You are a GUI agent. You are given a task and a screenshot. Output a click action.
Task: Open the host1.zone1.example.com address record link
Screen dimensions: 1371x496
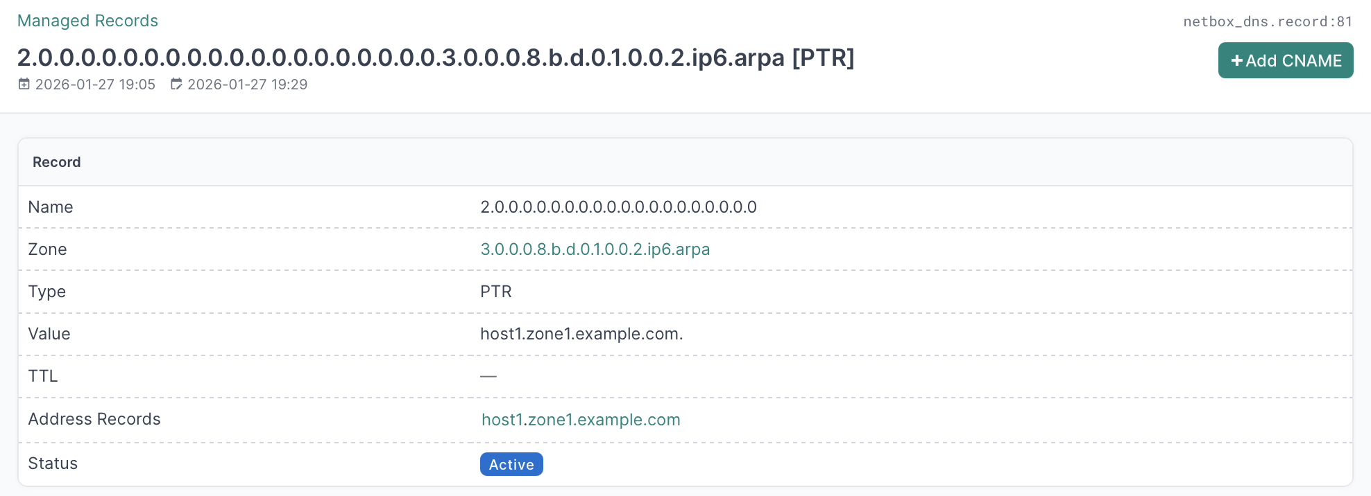tap(581, 420)
